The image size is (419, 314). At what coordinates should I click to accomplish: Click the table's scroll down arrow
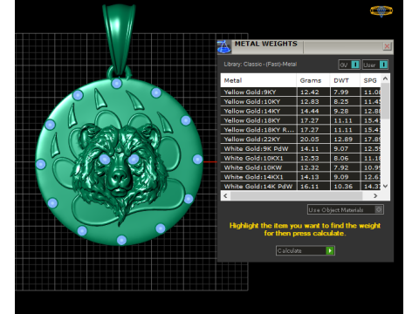point(385,186)
